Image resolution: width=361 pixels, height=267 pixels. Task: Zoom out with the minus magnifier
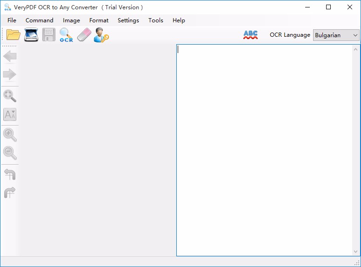[x=10, y=153]
